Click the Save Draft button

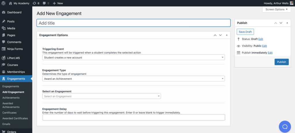(x=245, y=32)
